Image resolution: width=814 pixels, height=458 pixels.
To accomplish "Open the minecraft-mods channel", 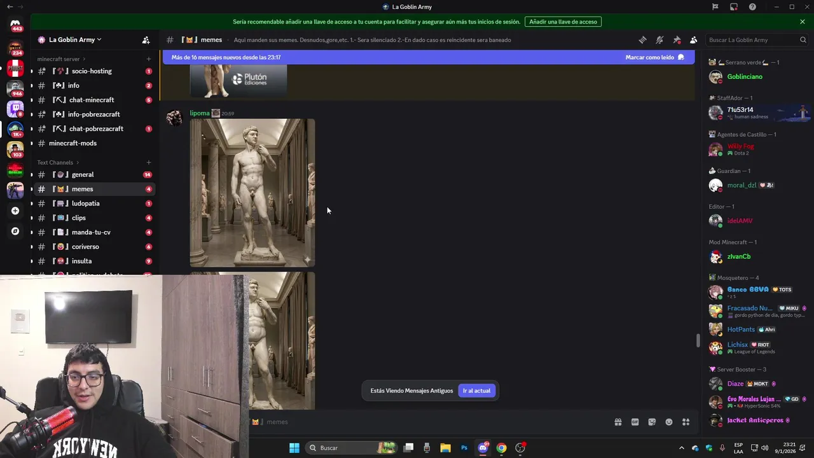I will pyautogui.click(x=94, y=143).
